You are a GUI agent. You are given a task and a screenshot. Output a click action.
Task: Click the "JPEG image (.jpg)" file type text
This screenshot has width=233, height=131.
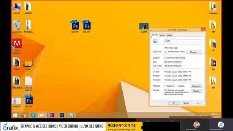point(171,48)
